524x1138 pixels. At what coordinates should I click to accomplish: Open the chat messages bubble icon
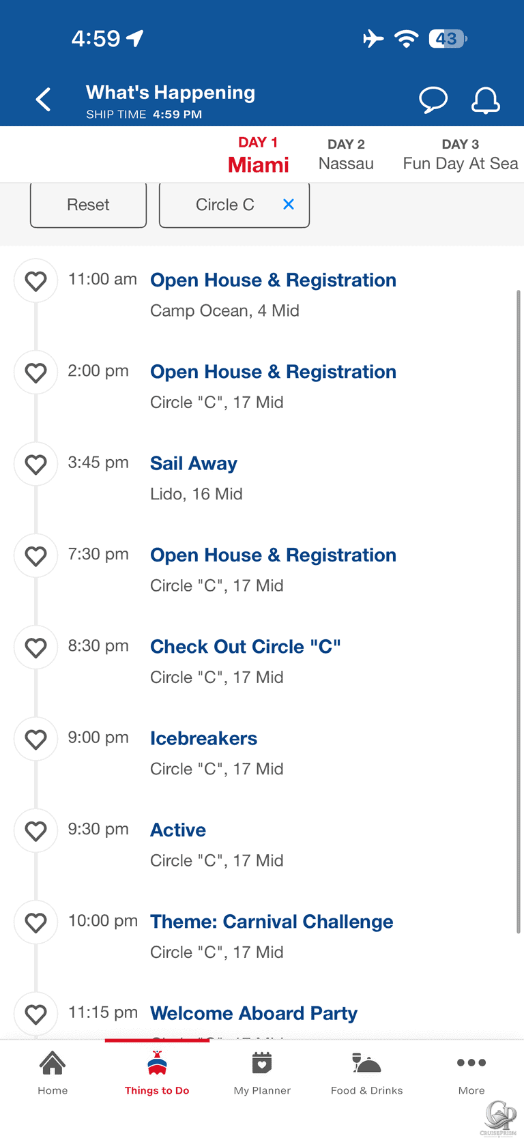[x=433, y=100]
